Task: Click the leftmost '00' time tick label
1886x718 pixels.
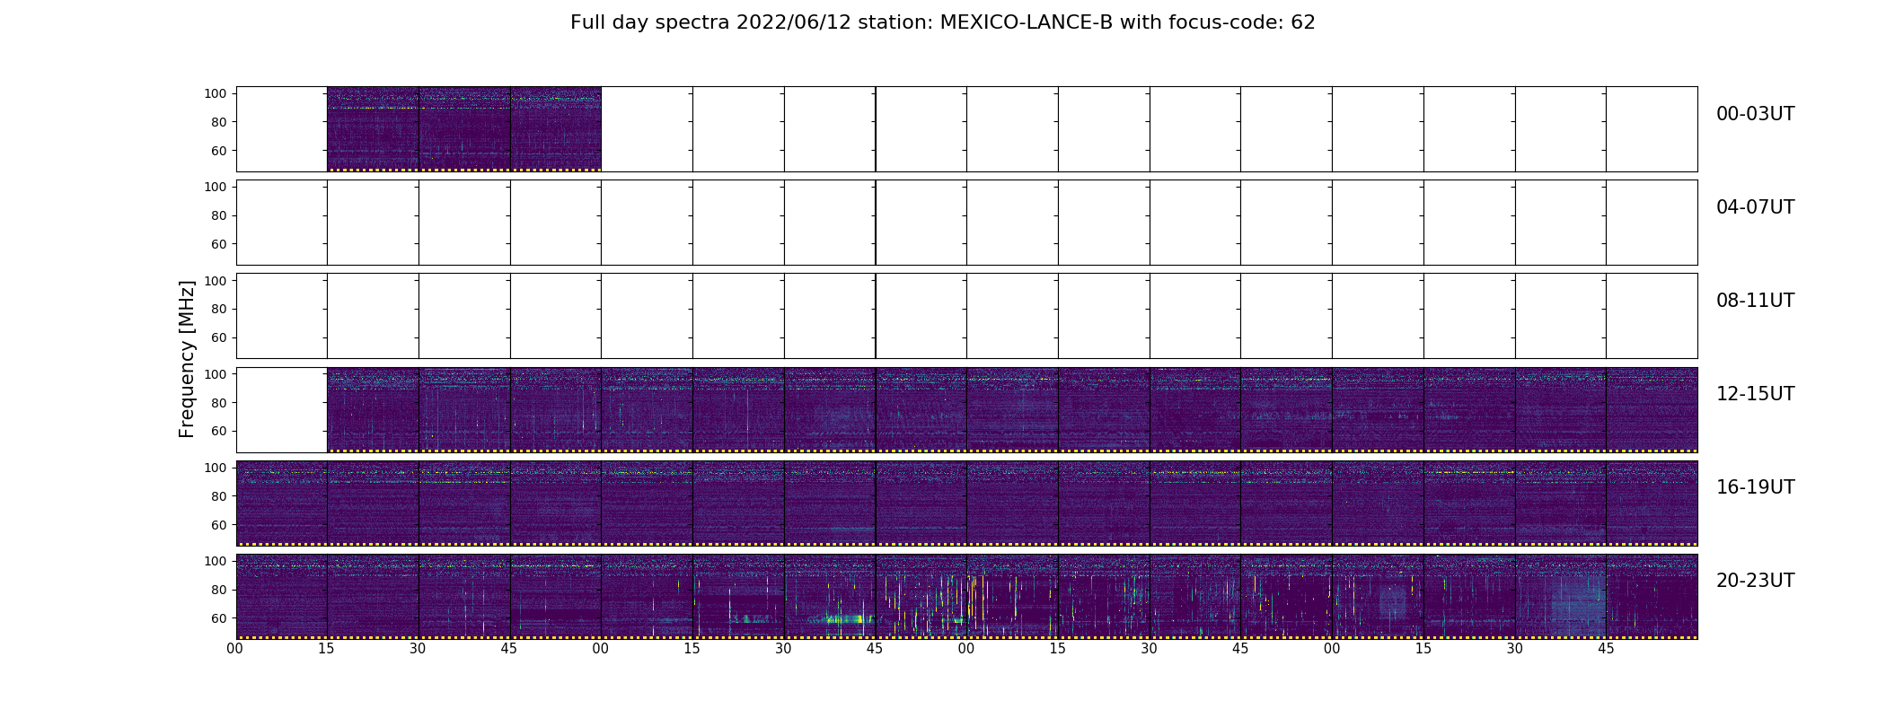Action: [235, 649]
